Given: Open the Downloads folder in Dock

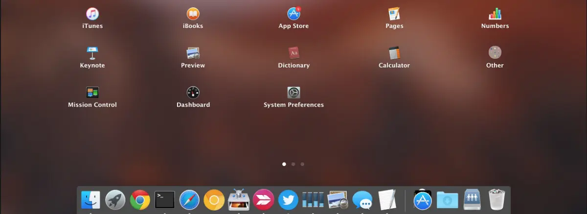Looking at the screenshot, I should 448,200.
